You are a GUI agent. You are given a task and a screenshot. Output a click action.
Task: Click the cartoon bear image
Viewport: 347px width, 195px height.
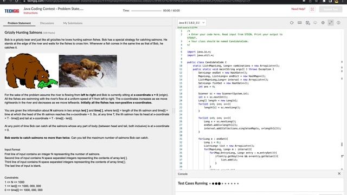point(31,71)
